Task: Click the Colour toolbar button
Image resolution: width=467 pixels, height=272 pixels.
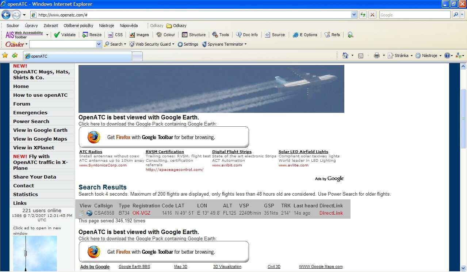Action: tap(166, 35)
